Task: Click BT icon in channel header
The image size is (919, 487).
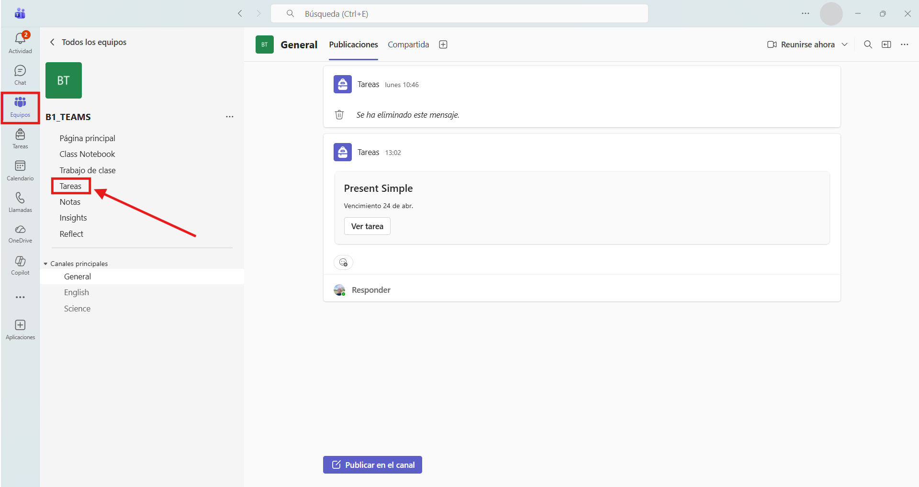Action: [265, 44]
